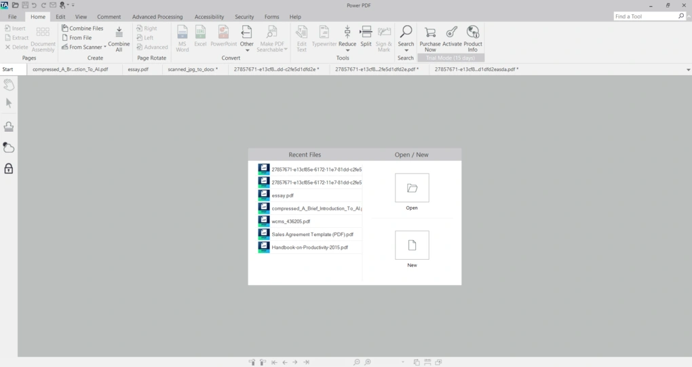Open Handbook-on-Productivity-2015.pdf recent file

[x=310, y=247]
